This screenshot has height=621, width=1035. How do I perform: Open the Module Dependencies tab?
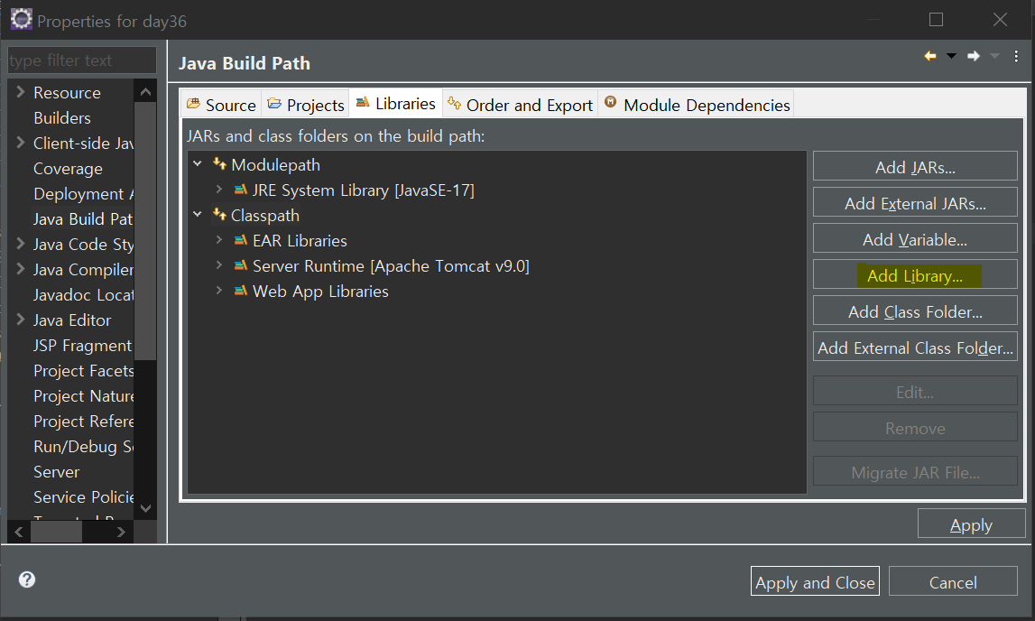(x=697, y=105)
